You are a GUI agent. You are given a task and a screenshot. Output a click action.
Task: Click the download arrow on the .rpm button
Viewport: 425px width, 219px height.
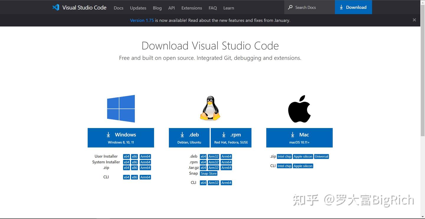224,135
